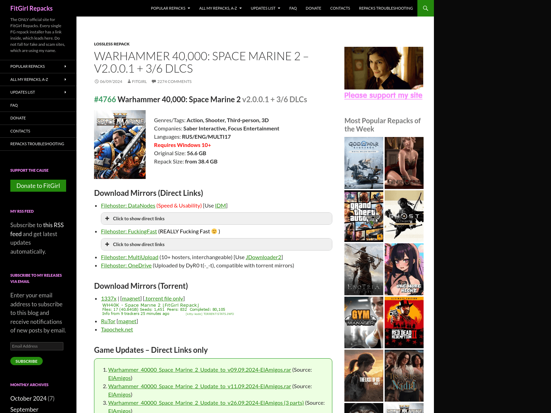Screen dimensions: 551x413
Task: Click the comments bubble icon
Action: tap(154, 82)
